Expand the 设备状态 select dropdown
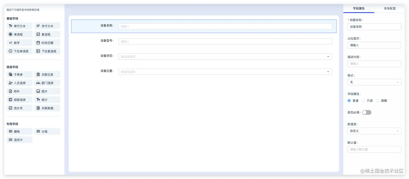The image size is (409, 179). tap(225, 57)
